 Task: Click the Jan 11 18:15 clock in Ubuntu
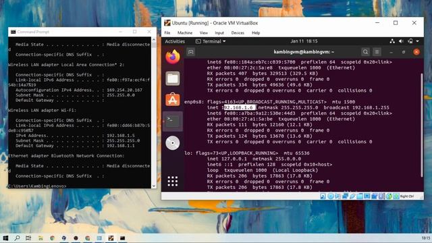304,41
